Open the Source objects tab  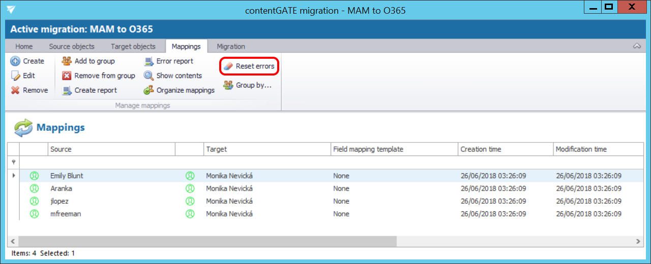(72, 47)
